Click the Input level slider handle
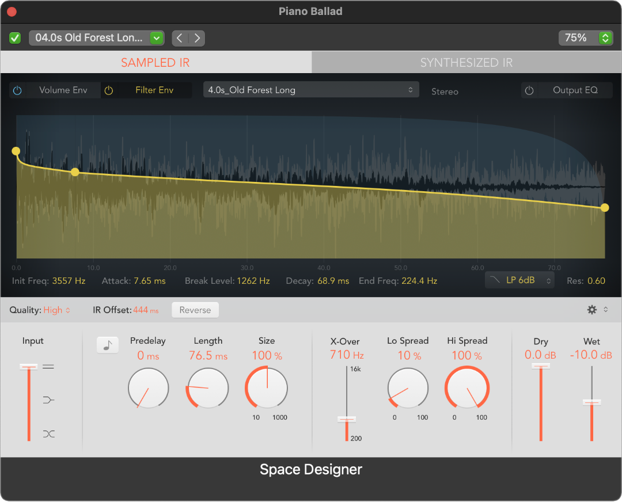The width and height of the screenshot is (622, 502). pos(29,367)
